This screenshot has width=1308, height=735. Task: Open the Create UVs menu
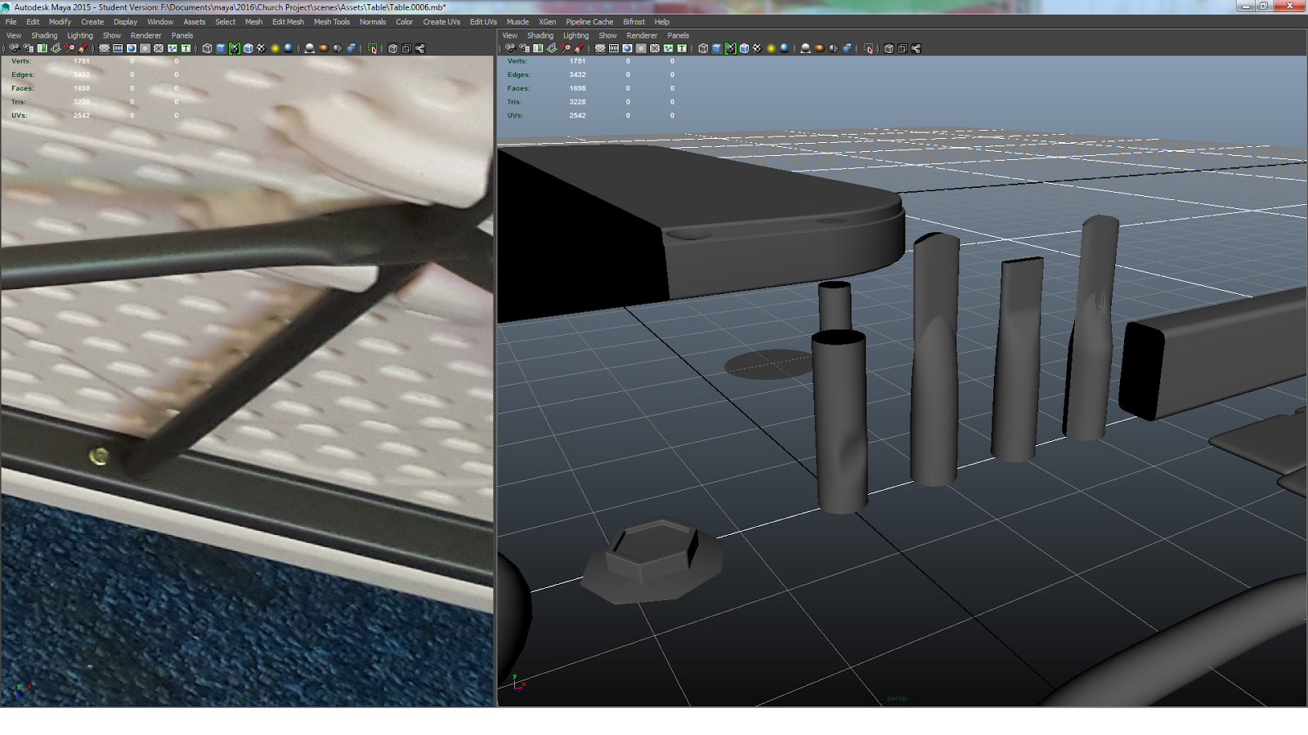pos(441,22)
